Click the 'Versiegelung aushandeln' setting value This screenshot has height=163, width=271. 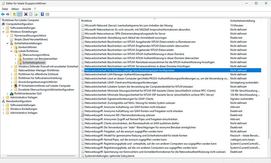(244, 83)
